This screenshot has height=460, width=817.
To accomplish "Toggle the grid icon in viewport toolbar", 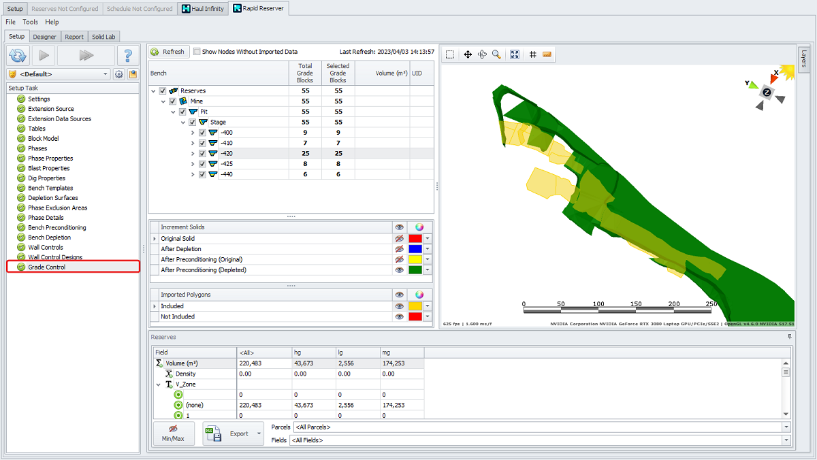I will click(533, 54).
